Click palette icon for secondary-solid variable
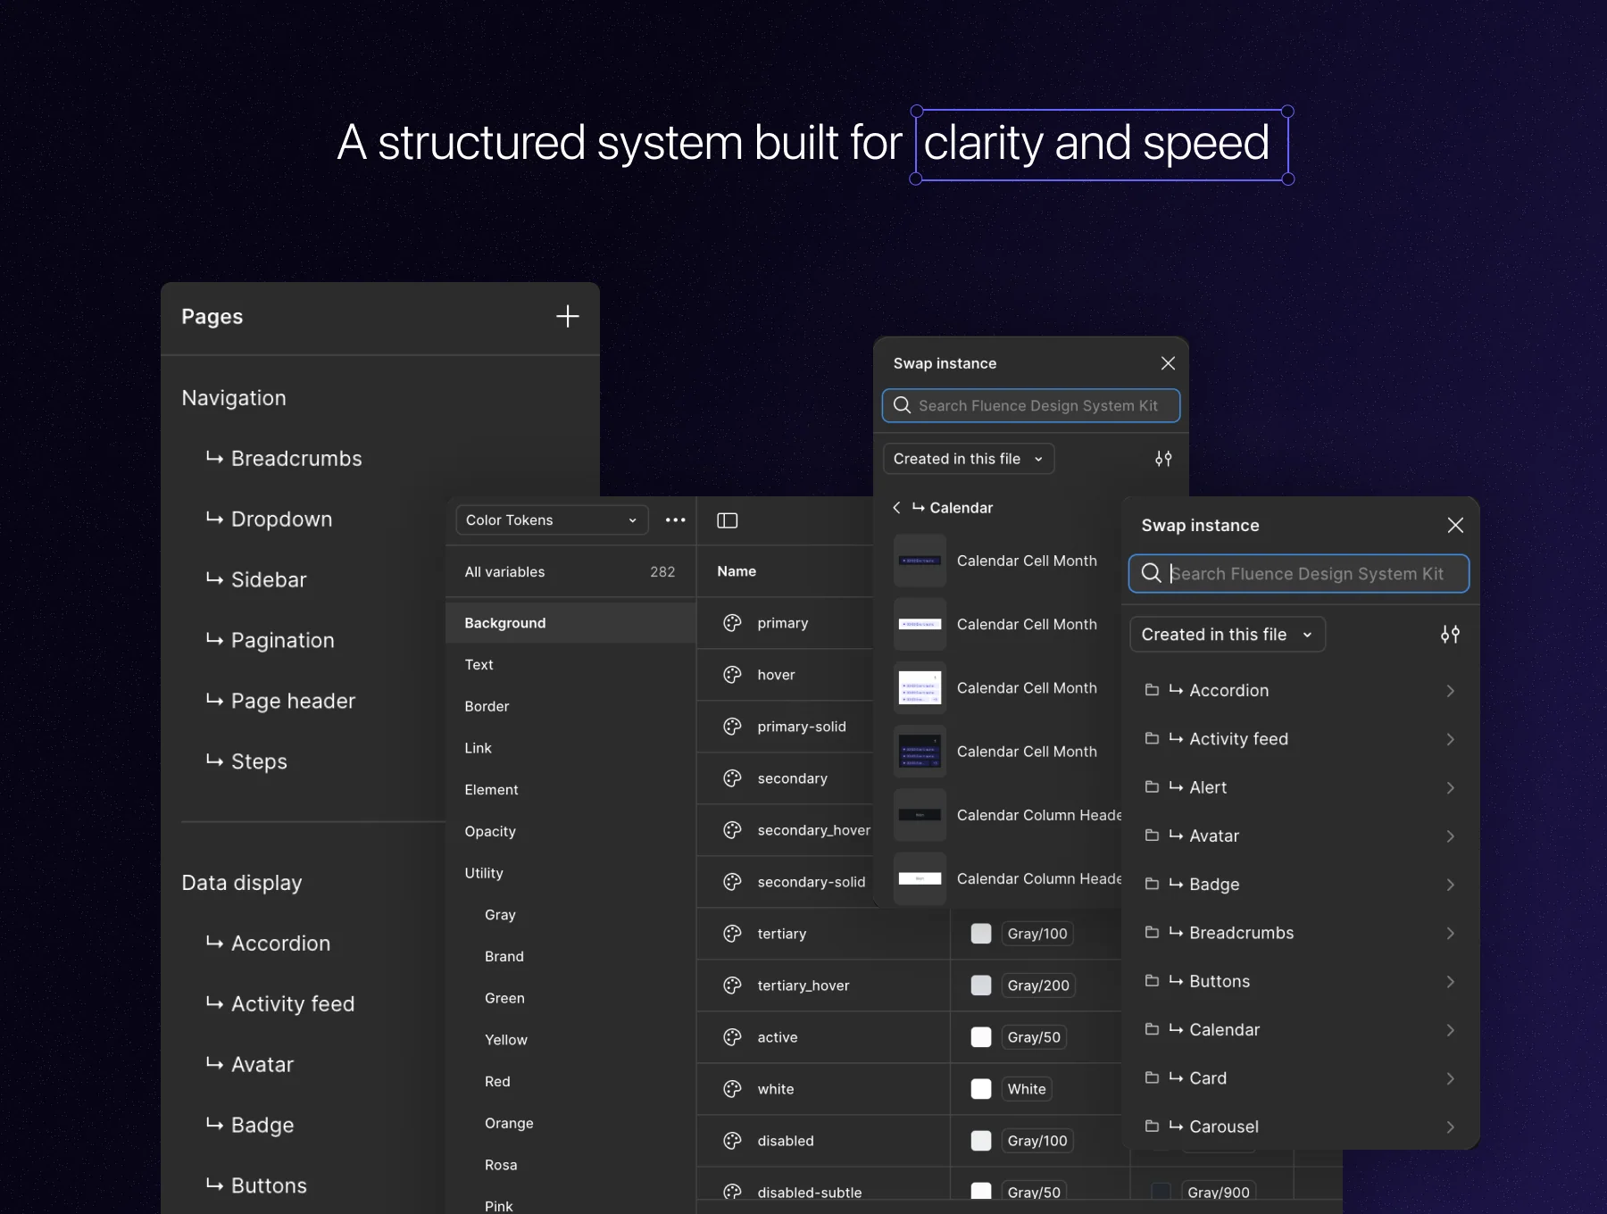This screenshot has height=1214, width=1607. 733,882
